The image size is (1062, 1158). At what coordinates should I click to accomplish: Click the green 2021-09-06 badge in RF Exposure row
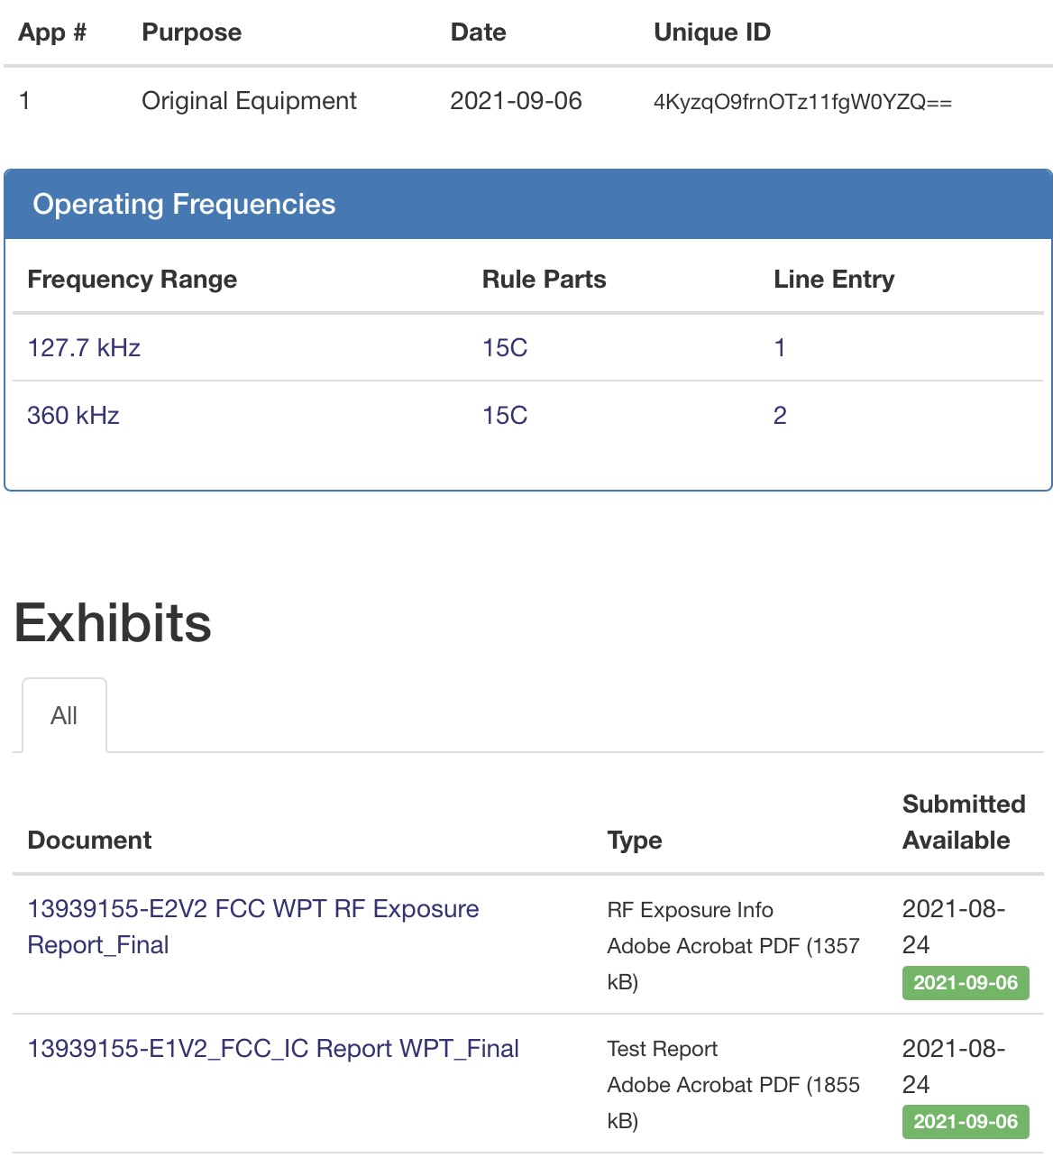(x=966, y=983)
